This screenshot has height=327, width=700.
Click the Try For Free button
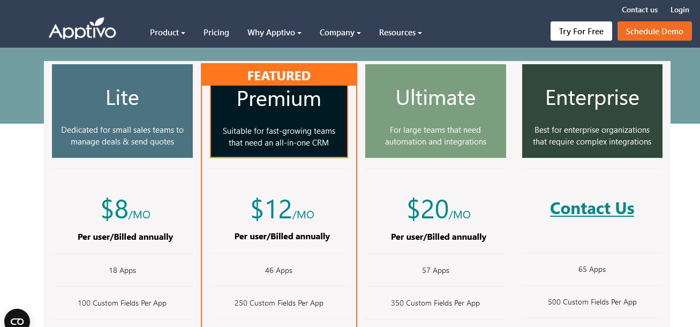(581, 32)
